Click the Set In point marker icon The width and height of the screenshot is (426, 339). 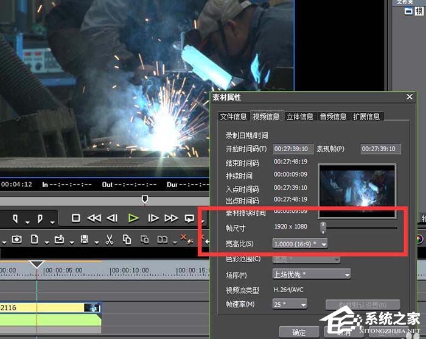click(x=13, y=218)
